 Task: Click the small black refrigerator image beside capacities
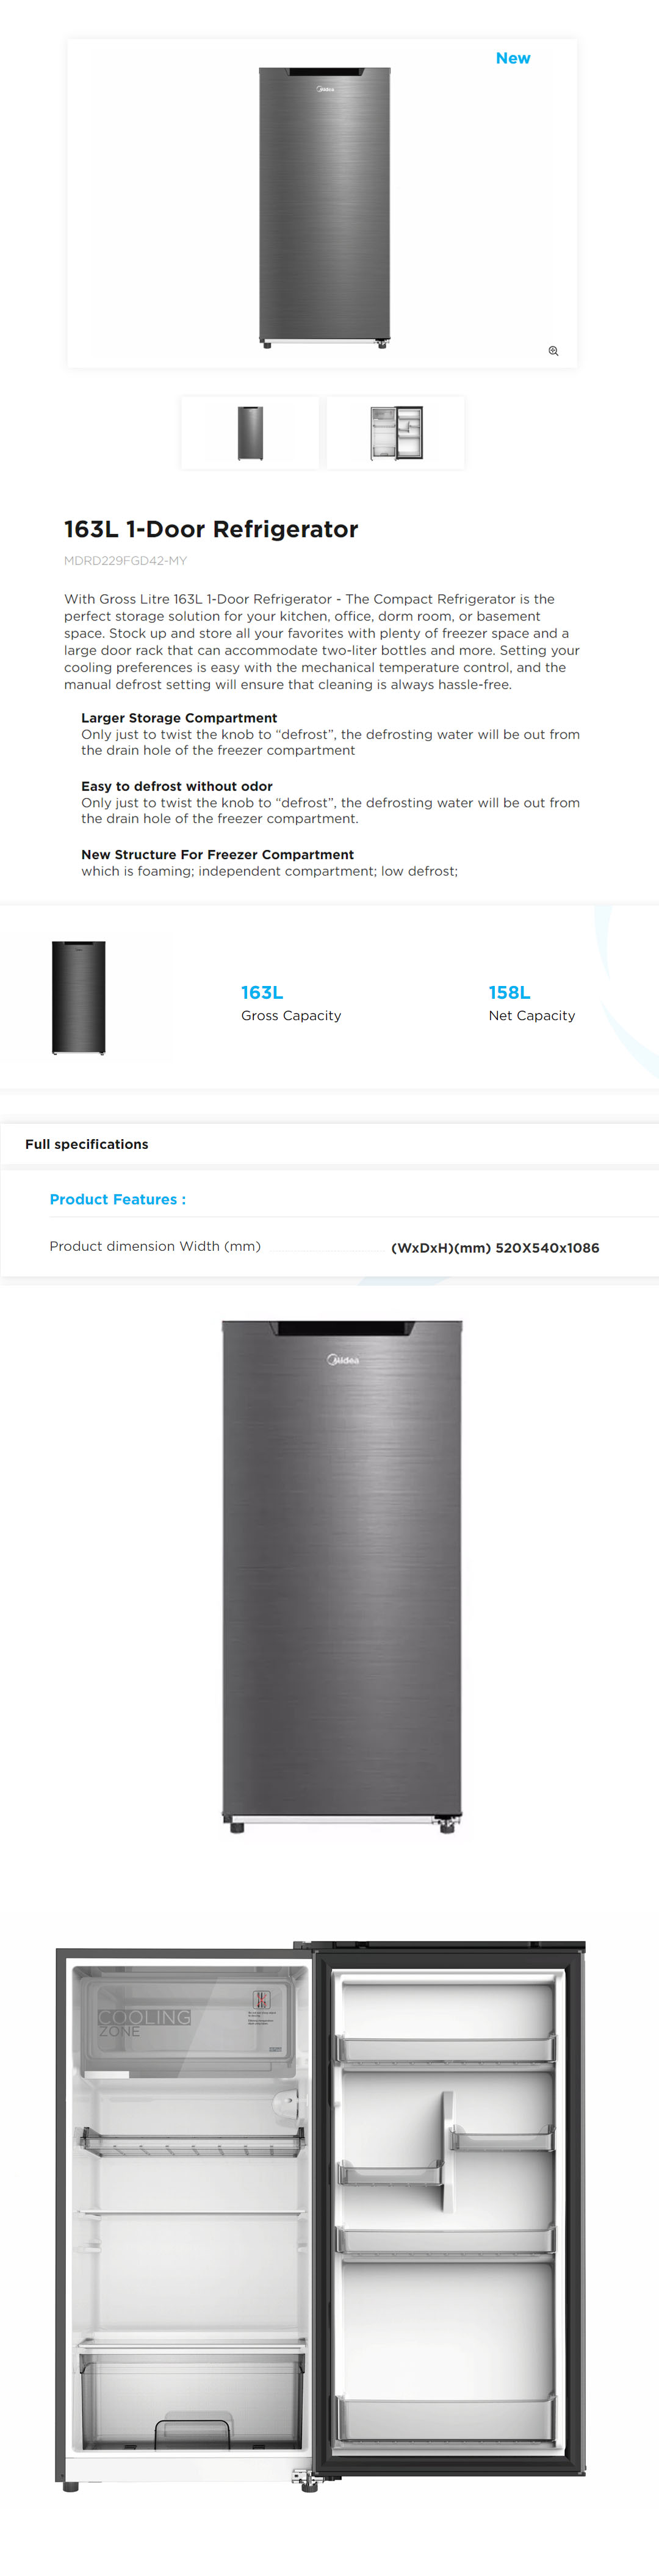pyautogui.click(x=79, y=997)
